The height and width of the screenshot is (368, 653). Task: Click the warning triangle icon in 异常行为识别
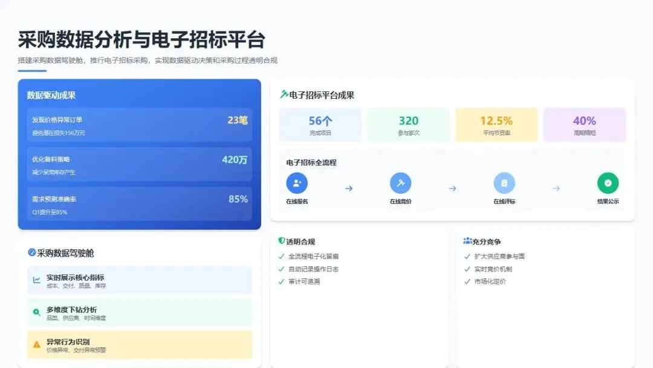37,344
